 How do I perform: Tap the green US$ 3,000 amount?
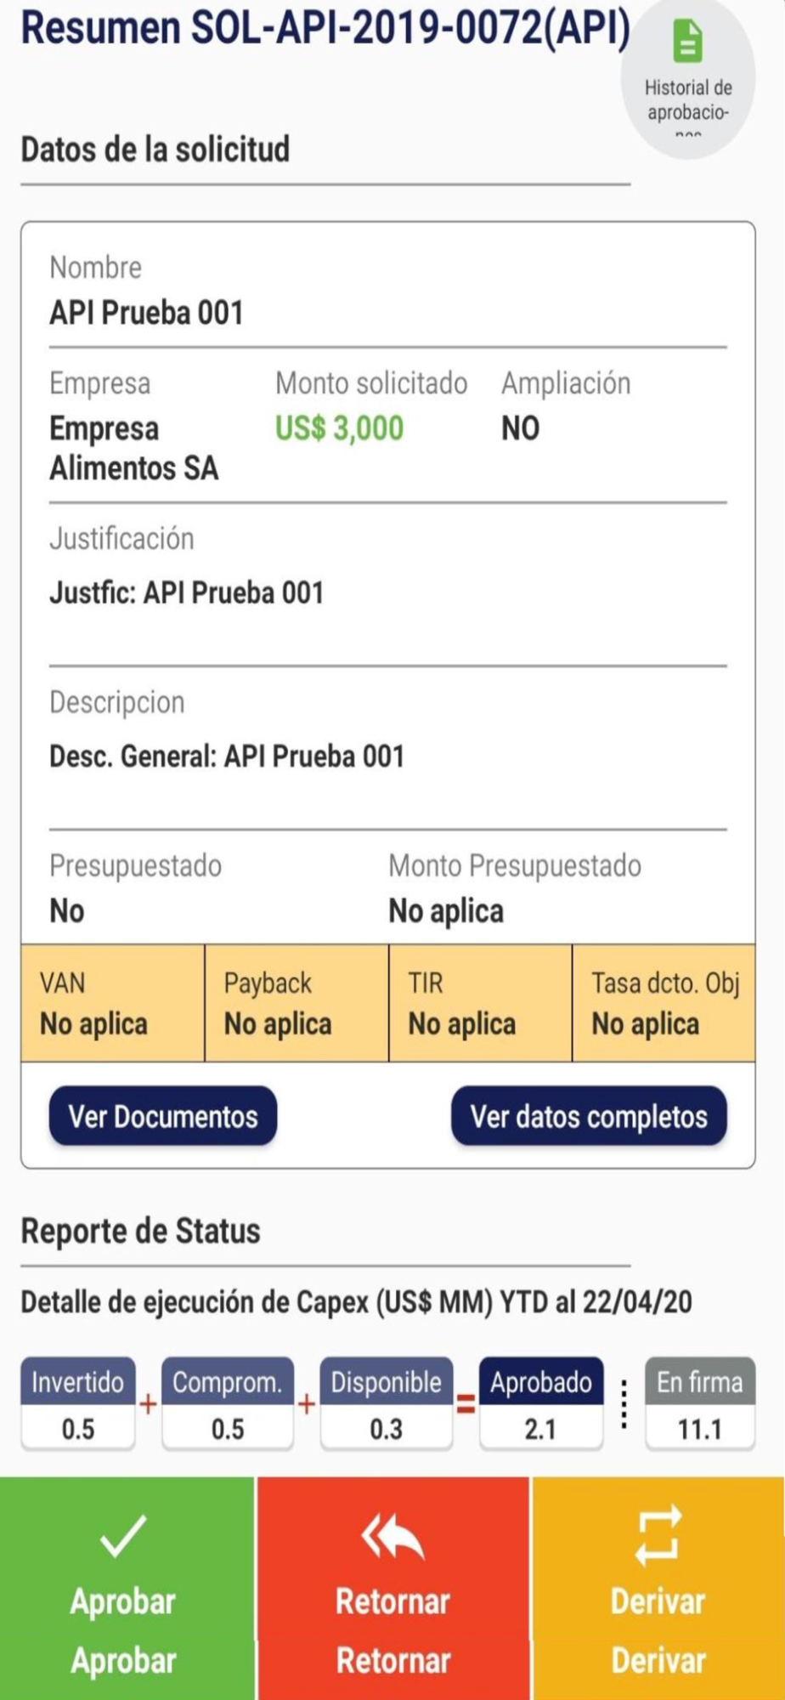coord(339,428)
